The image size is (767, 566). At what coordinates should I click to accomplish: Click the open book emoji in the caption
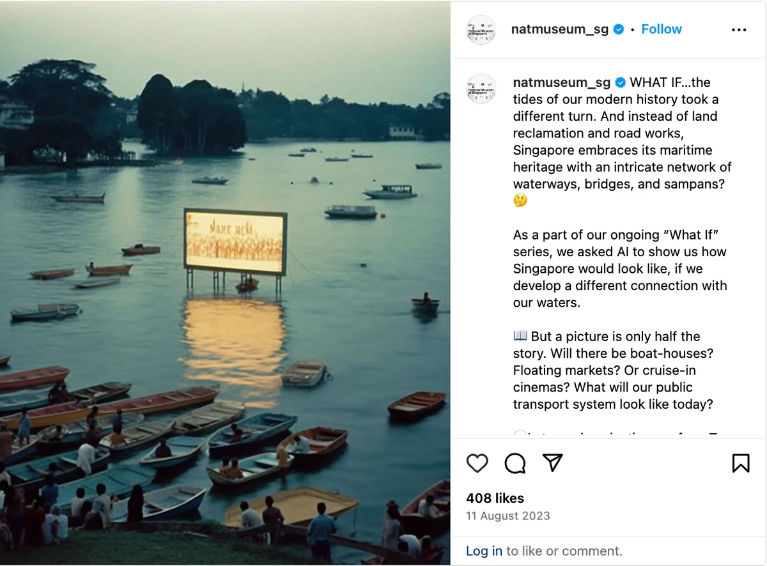click(x=520, y=337)
